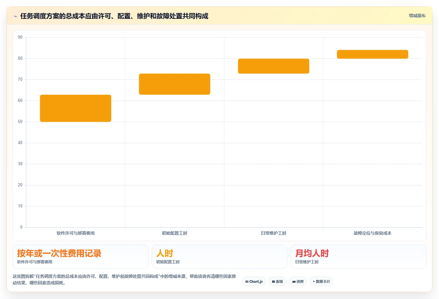Open the red 月均人时 data card
The image size is (439, 299).
click(x=358, y=256)
